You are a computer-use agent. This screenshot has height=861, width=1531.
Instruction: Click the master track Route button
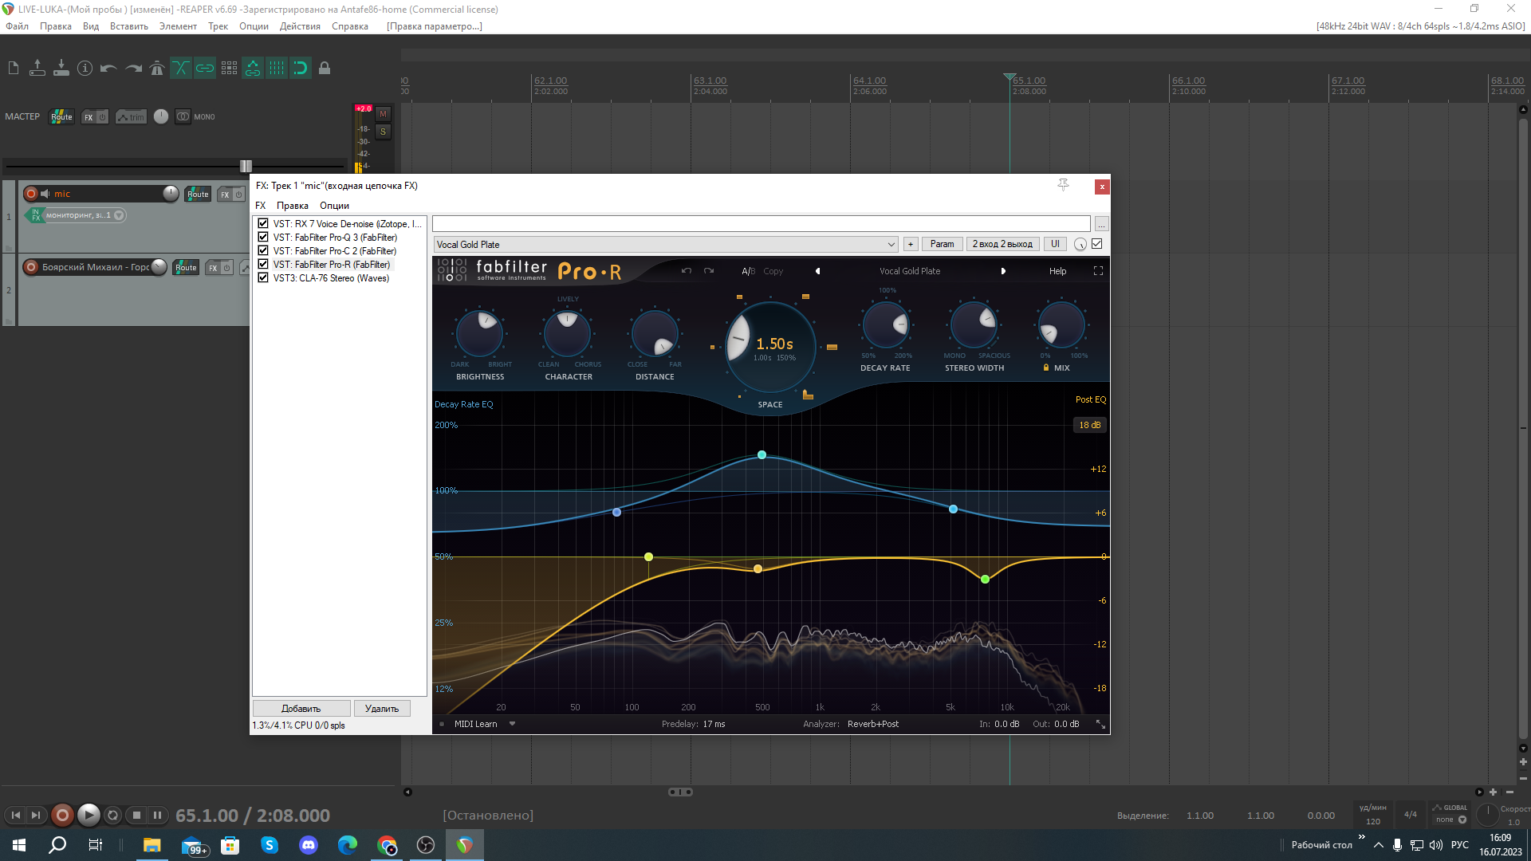pos(61,117)
